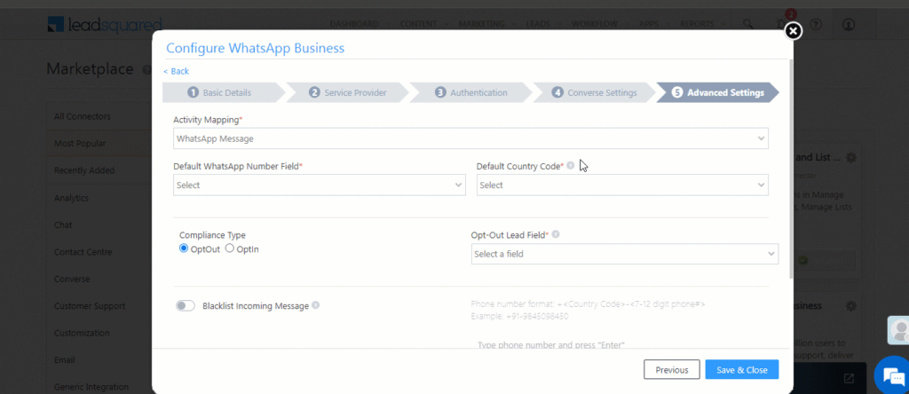The height and width of the screenshot is (394, 909).
Task: Click the help question mark icon
Action: pos(817,24)
